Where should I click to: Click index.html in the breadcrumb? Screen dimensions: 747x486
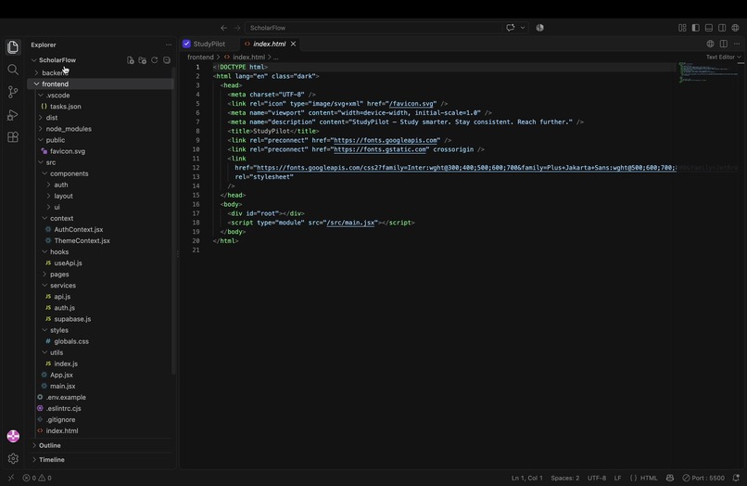tap(248, 57)
